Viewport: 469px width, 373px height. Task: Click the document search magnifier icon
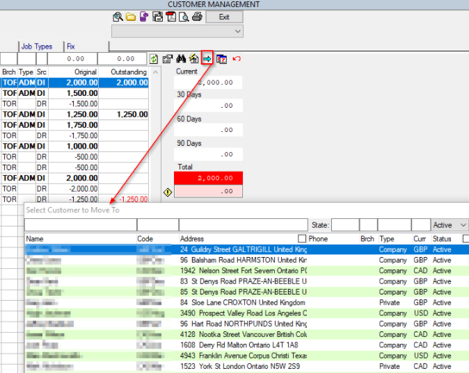point(118,17)
